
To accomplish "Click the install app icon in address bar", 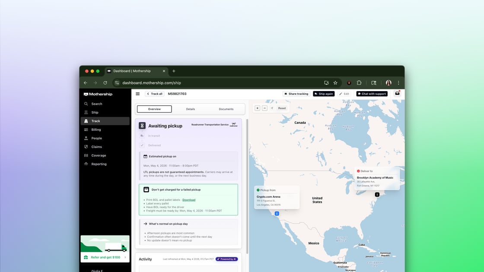I will pyautogui.click(x=326, y=82).
